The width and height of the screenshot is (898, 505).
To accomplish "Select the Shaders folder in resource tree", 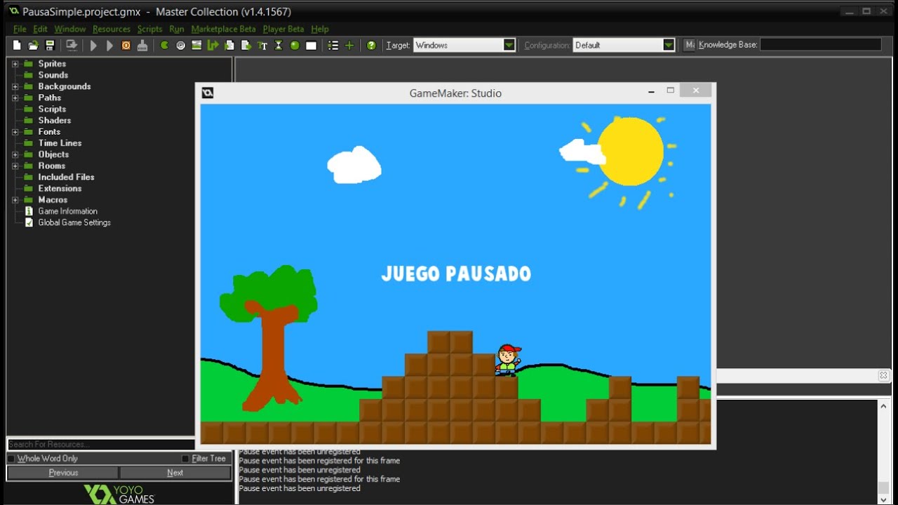I will 54,121.
